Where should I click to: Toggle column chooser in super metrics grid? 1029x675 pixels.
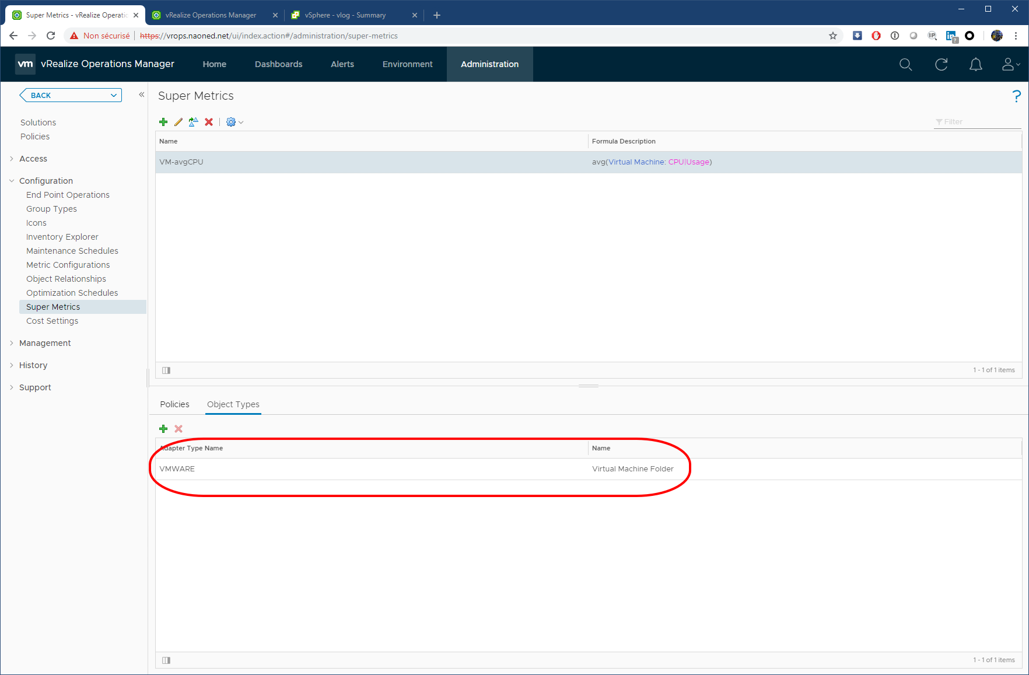tap(166, 370)
